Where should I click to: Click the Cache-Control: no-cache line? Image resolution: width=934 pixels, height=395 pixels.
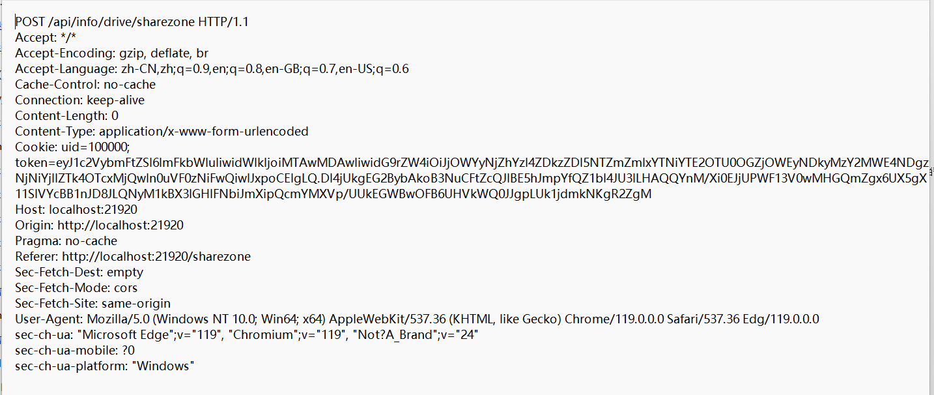[85, 85]
